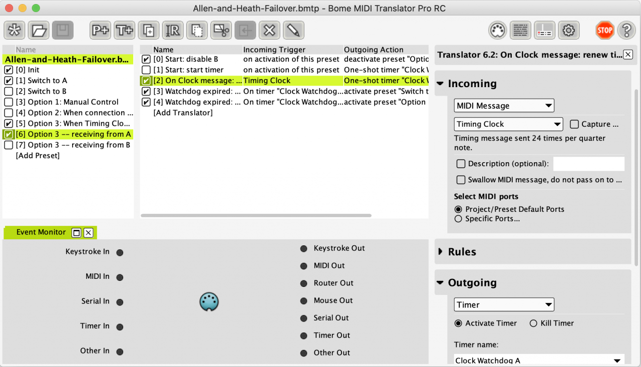Click '[Add Translator]' in translator list

pyautogui.click(x=183, y=113)
